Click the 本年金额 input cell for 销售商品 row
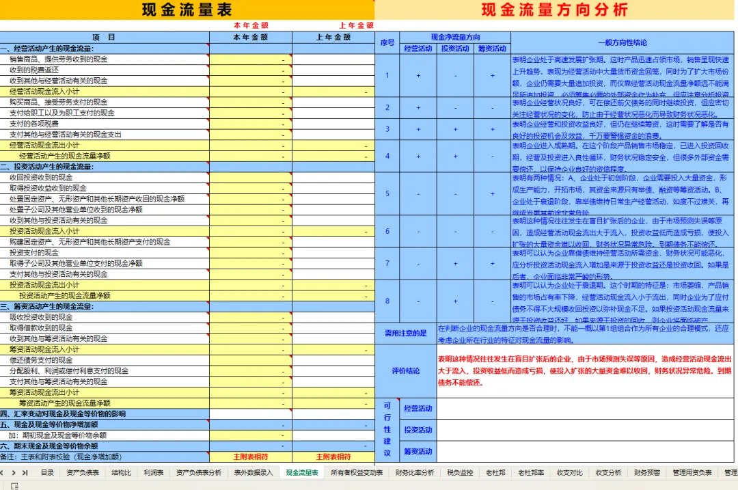 (x=250, y=59)
